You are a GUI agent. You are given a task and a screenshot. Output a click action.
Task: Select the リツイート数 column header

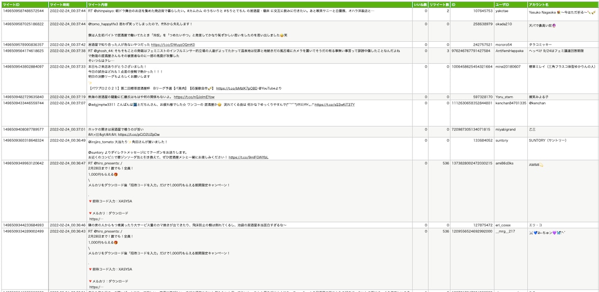click(x=439, y=4)
